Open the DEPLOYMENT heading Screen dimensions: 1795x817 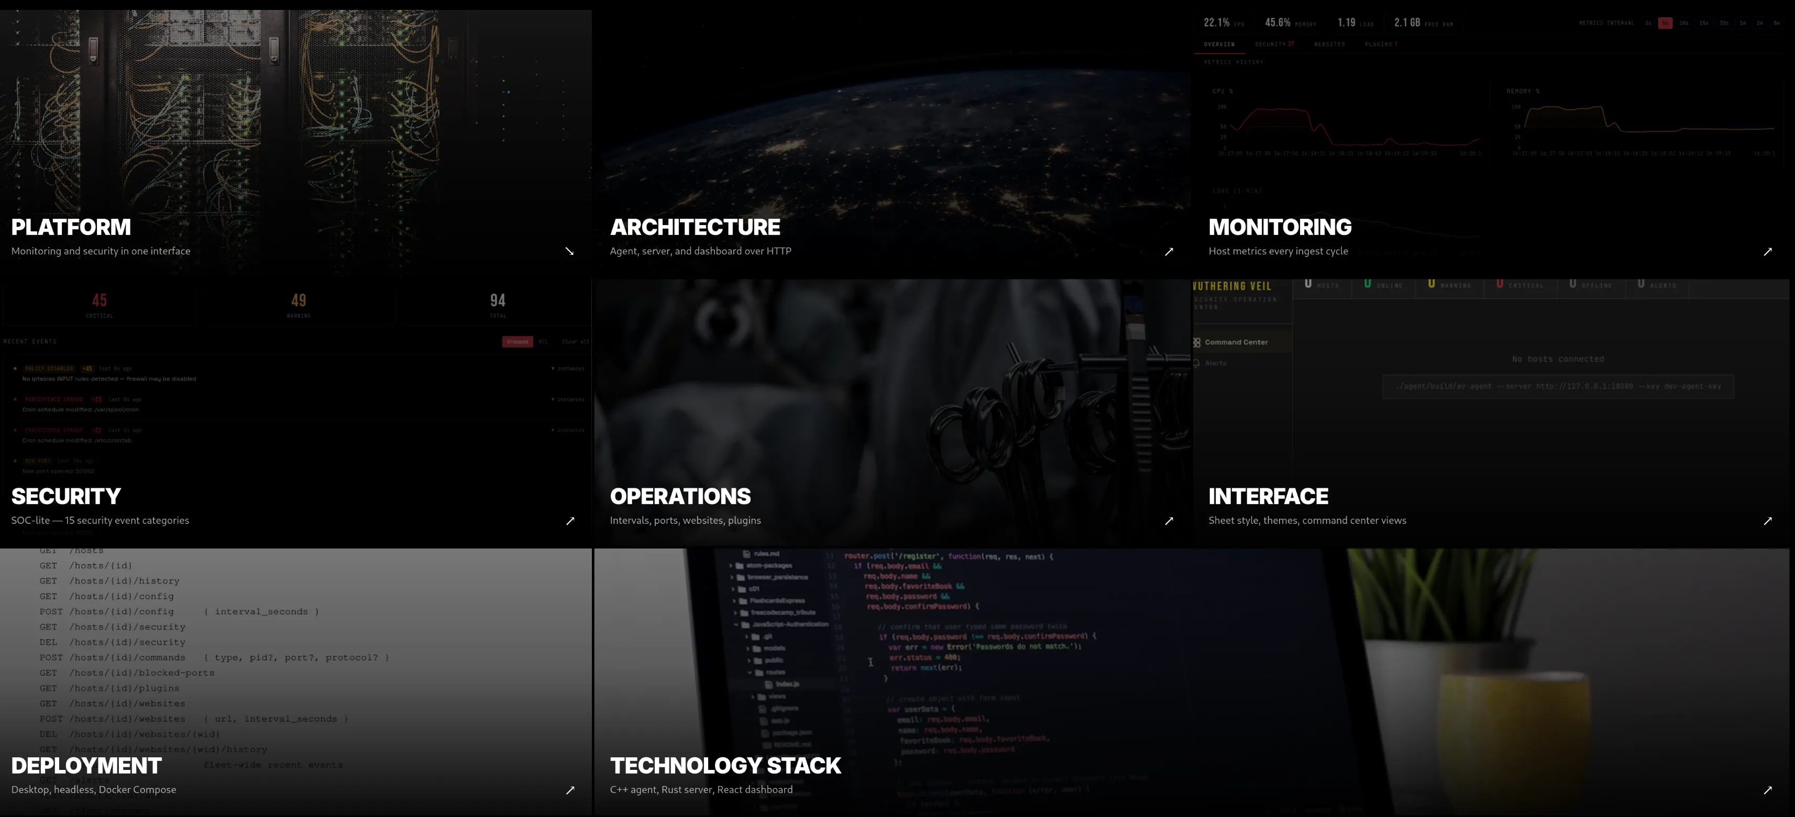(x=86, y=766)
